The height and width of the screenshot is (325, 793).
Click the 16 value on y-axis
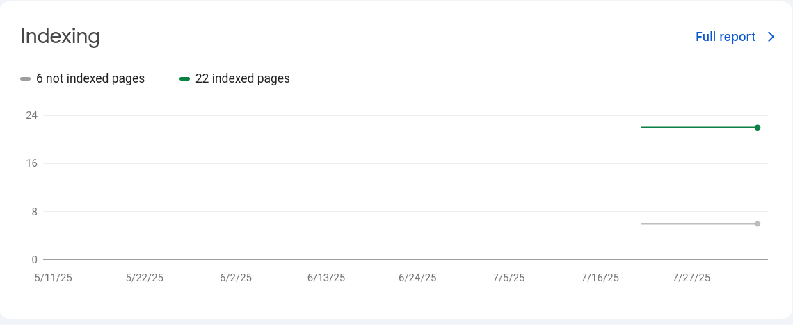coord(32,163)
